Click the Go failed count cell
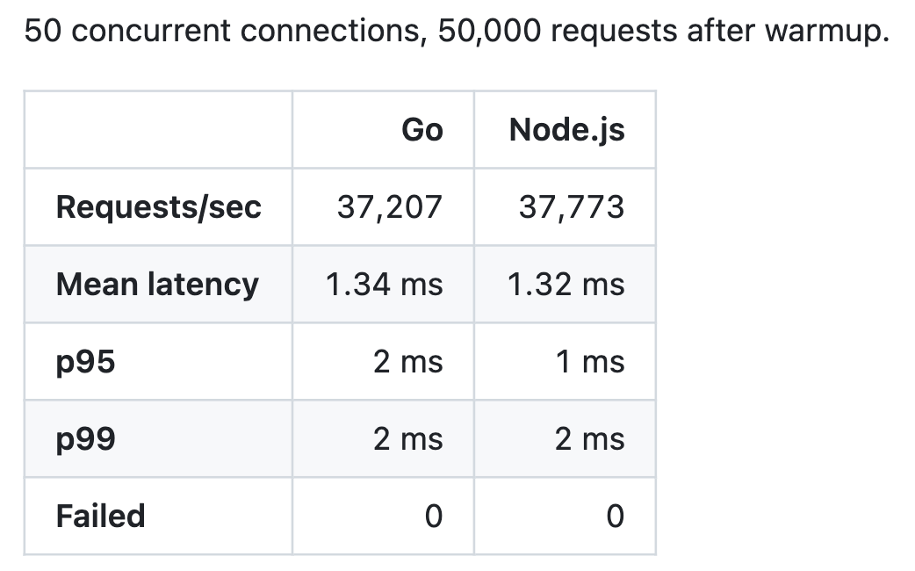Image resolution: width=915 pixels, height=571 pixels. point(384,517)
